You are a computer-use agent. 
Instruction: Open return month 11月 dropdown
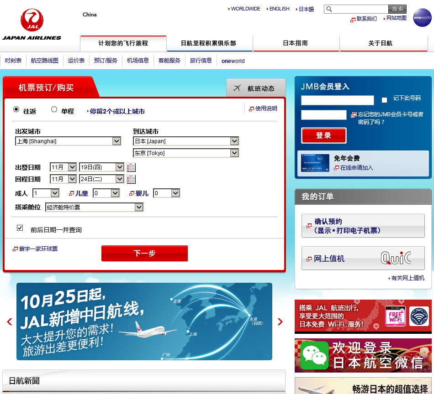(63, 179)
